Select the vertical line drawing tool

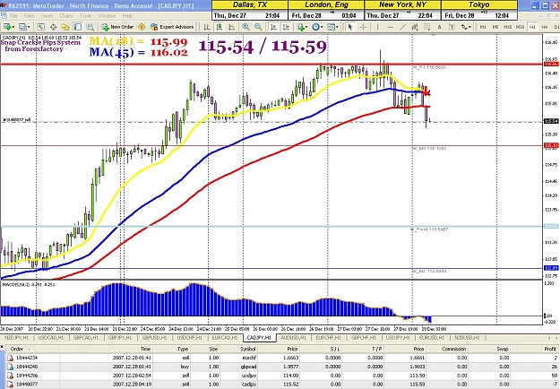377,27
